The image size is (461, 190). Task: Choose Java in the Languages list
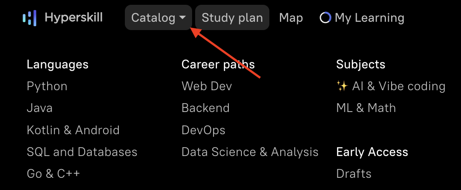[40, 108]
